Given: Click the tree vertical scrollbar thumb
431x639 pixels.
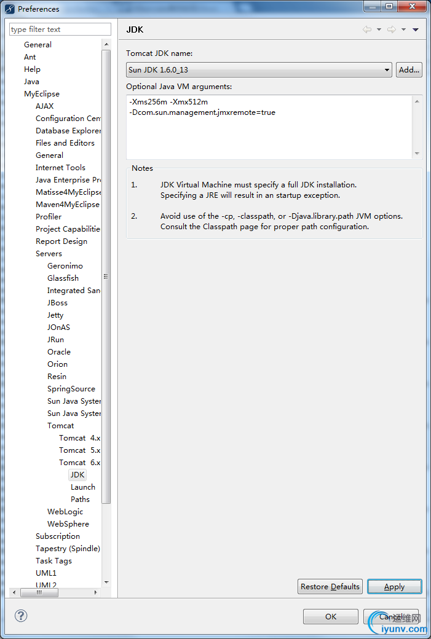Looking at the screenshot, I should pyautogui.click(x=106, y=276).
